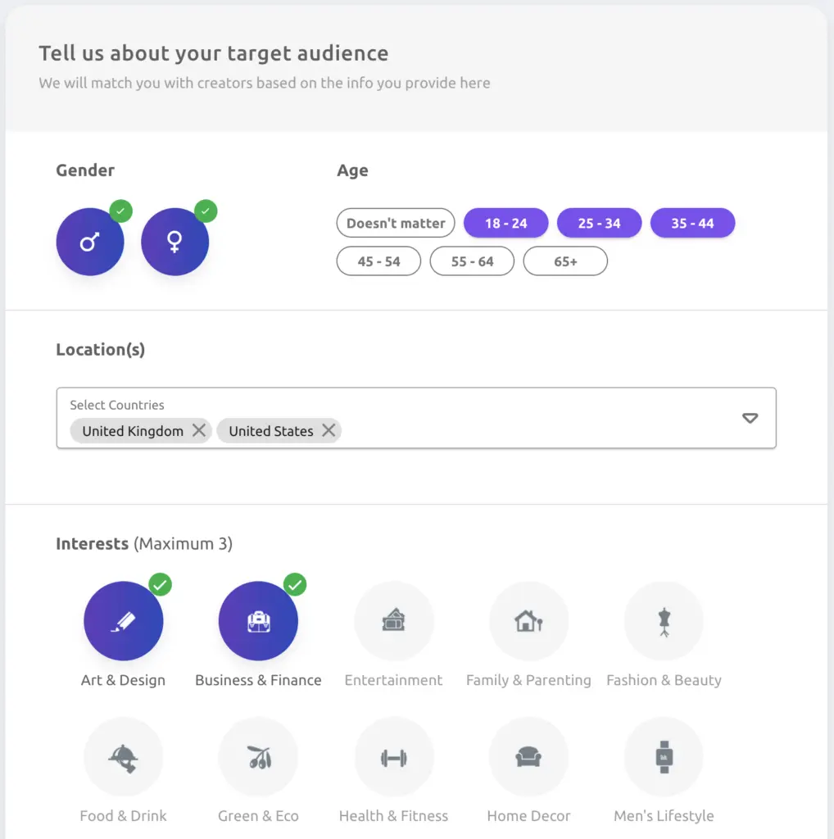
Task: Select the Home Decor sofa icon
Action: coord(528,757)
